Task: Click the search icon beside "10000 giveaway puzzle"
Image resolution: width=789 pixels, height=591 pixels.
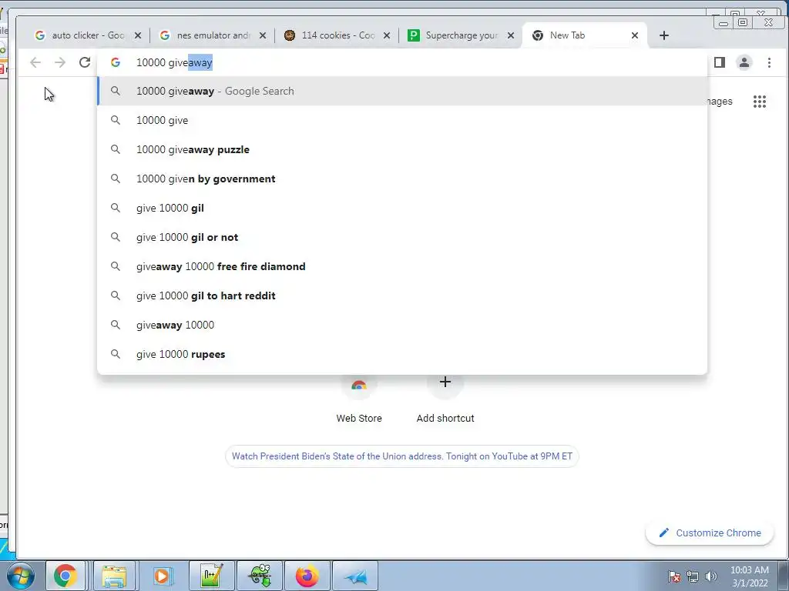Action: (x=116, y=149)
